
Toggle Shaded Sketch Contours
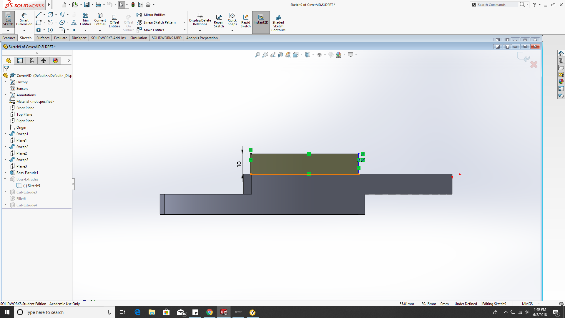click(278, 23)
